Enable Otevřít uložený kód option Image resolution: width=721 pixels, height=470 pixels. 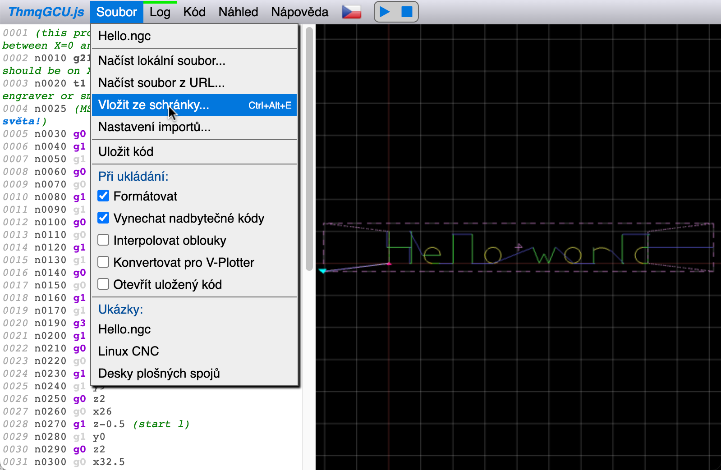tap(104, 284)
